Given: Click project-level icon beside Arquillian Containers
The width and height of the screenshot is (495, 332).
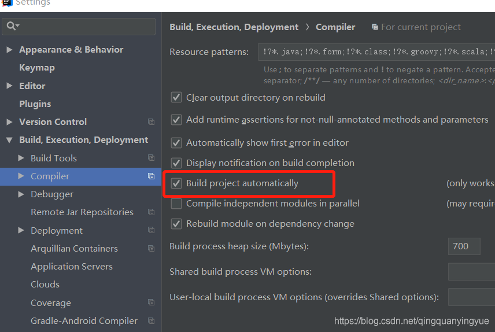Looking at the screenshot, I should tap(151, 249).
